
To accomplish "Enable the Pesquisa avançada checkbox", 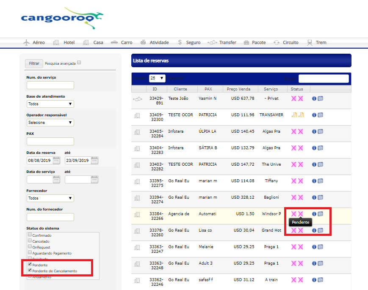I will [x=79, y=63].
